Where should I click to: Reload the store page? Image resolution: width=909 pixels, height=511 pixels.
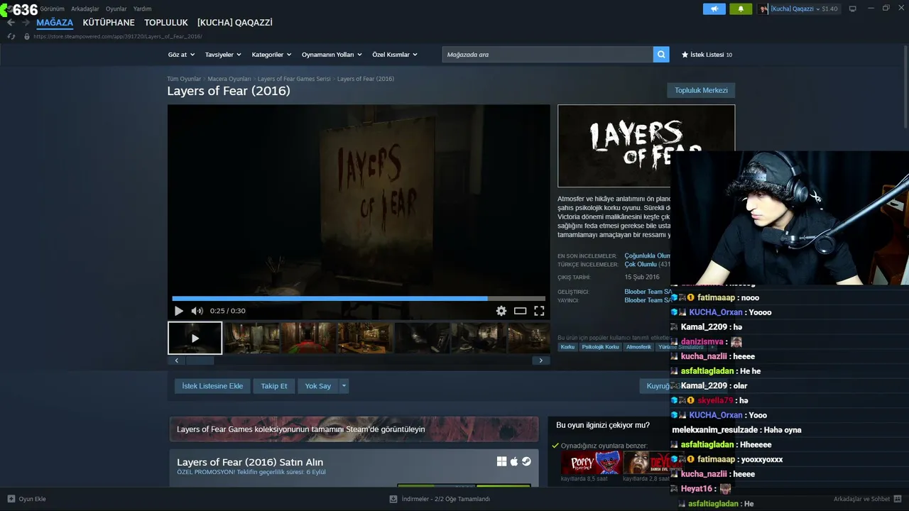[11, 36]
